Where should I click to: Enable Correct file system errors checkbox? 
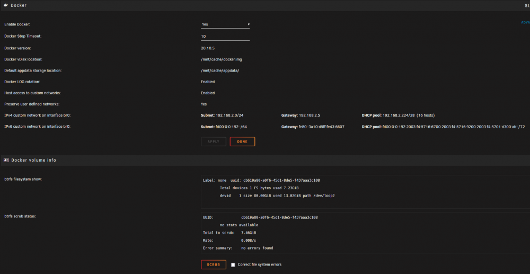click(233, 265)
